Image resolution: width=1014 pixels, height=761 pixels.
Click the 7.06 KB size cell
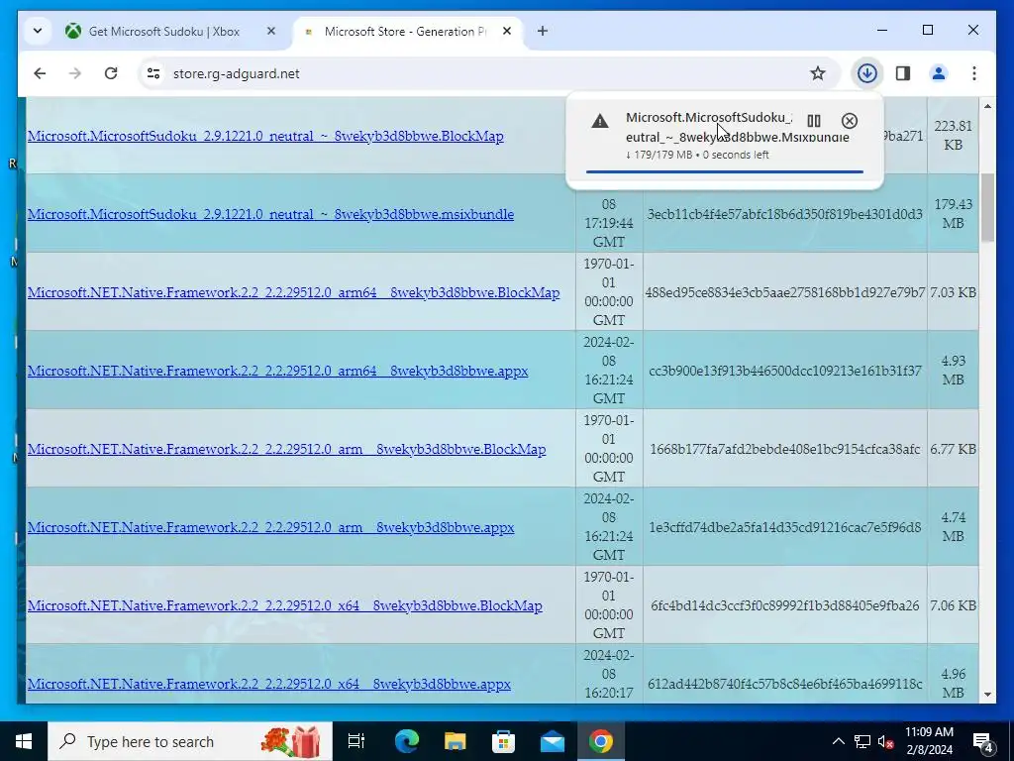tap(954, 605)
